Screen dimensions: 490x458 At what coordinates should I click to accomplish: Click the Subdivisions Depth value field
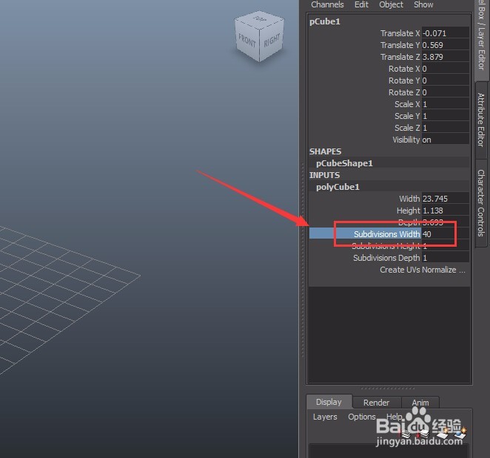(446, 258)
